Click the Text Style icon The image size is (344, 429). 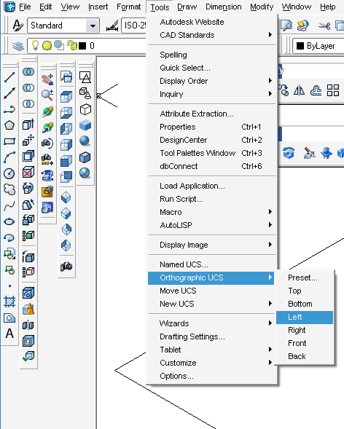coord(18,25)
